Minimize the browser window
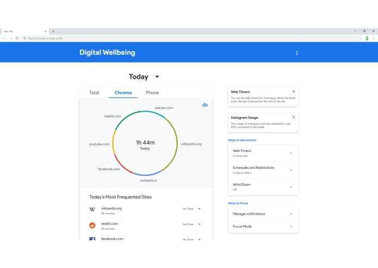This screenshot has height=268, width=378. click(355, 31)
